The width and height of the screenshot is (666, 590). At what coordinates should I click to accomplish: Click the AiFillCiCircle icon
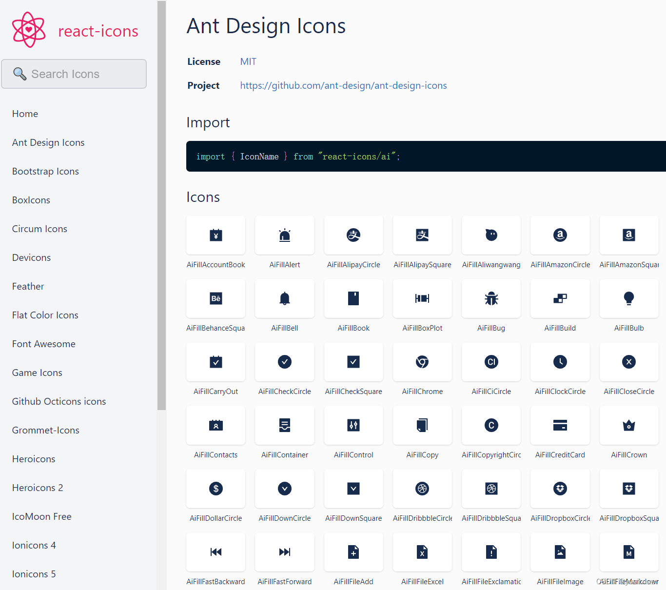click(491, 362)
